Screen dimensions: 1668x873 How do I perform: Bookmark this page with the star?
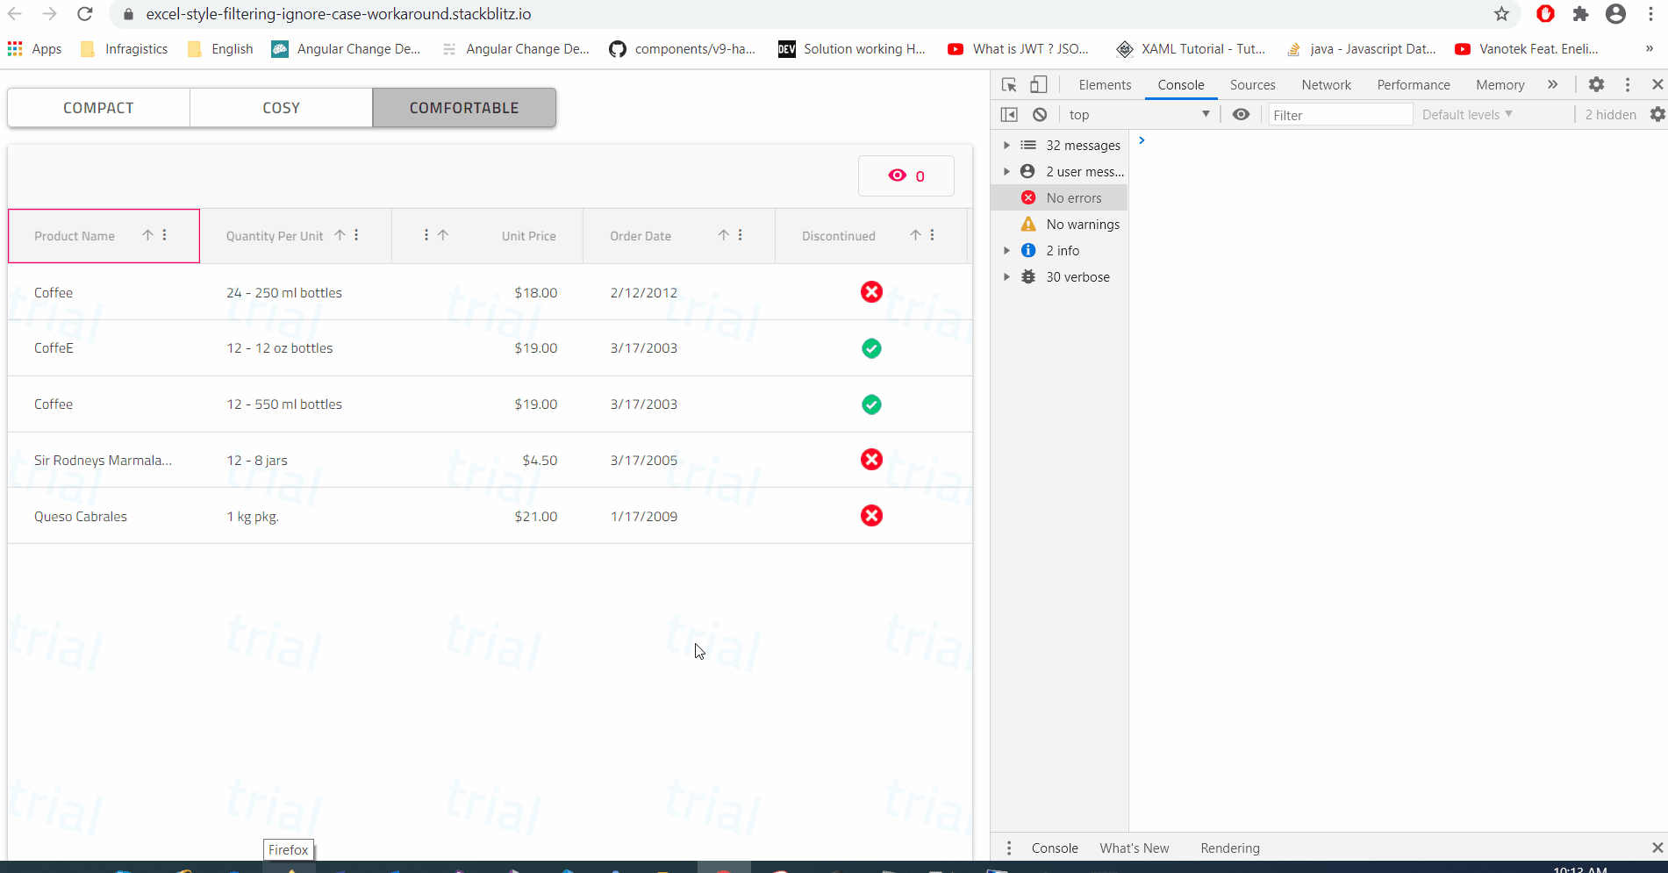[x=1502, y=14]
